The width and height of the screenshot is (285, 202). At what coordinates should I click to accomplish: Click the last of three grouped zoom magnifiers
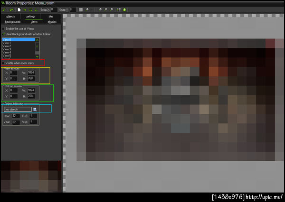coord(112,10)
